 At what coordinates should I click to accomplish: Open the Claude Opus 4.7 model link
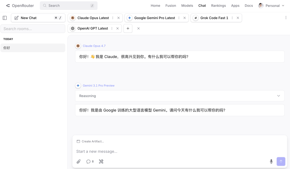tap(94, 46)
